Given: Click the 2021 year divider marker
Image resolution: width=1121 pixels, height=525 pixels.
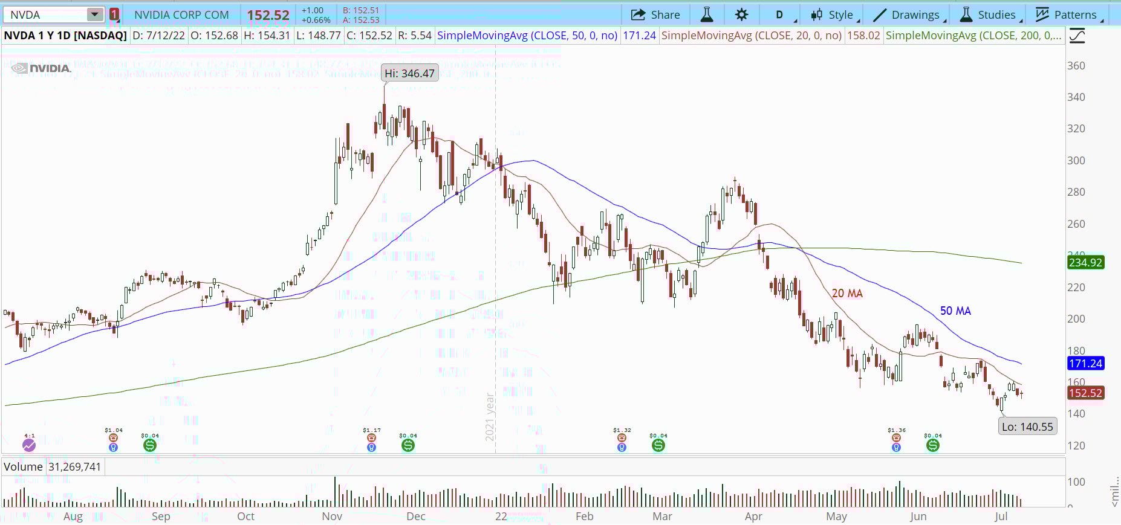Looking at the screenshot, I should pos(490,417).
